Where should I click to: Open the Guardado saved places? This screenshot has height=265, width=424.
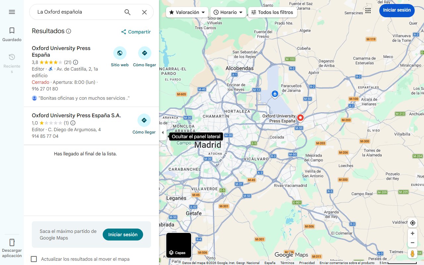point(12,34)
